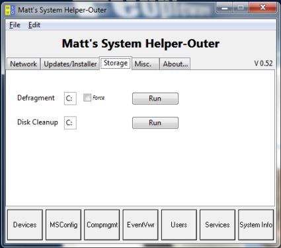Click the Defragment drive letter field
The height and width of the screenshot is (248, 281).
[70, 99]
